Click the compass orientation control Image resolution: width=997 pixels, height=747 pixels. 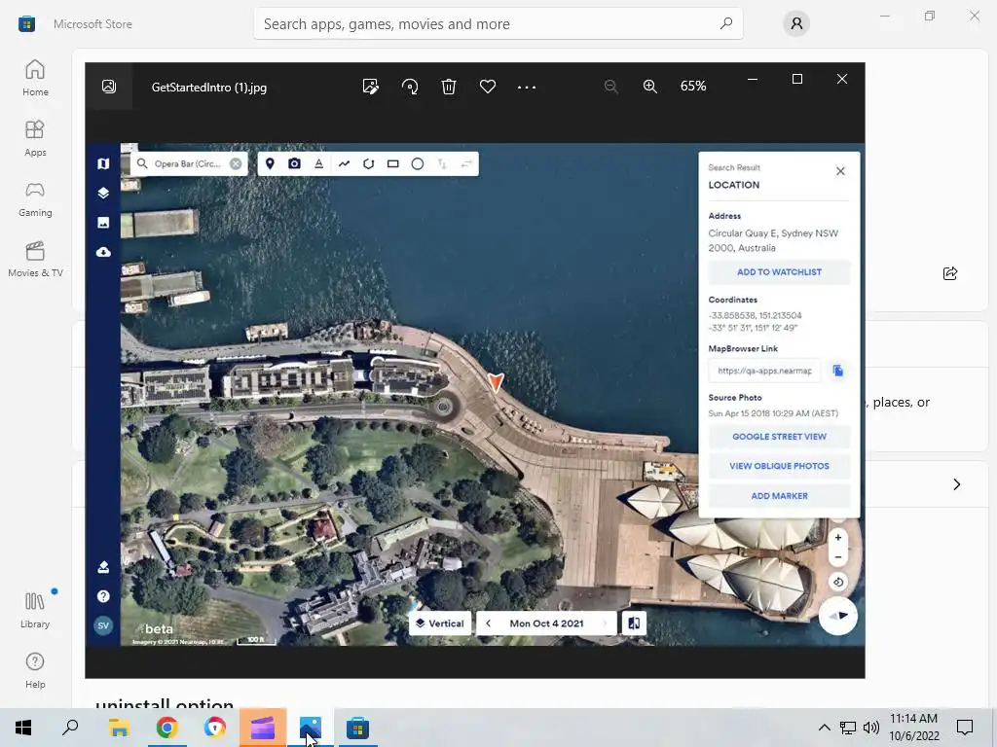point(838,616)
